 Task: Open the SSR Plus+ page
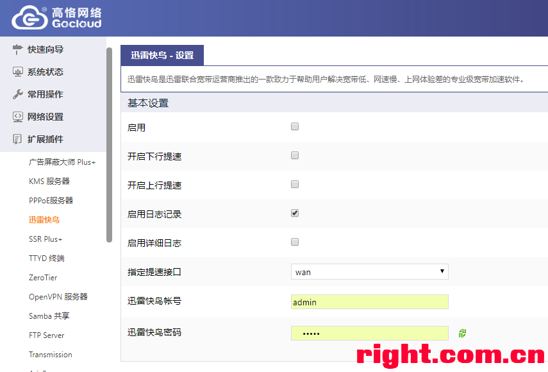click(x=46, y=239)
